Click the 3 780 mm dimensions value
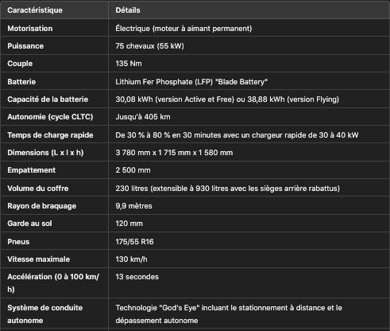390x331 pixels. (174, 153)
